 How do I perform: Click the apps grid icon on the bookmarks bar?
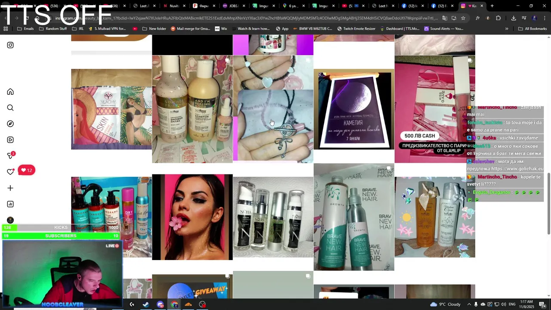tap(6, 28)
